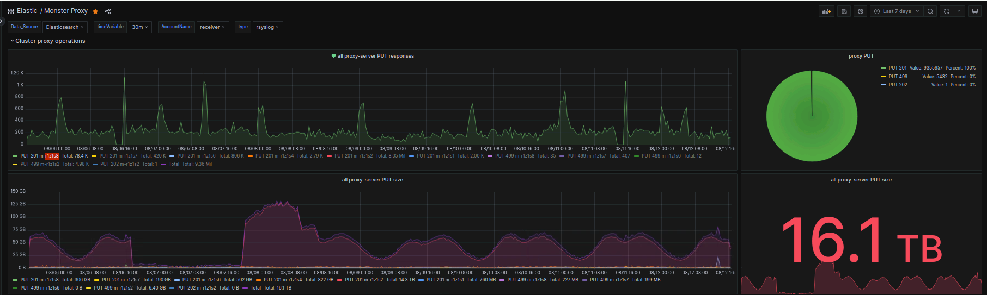
Task: Expand the 30m timeVariable dropdown
Action: point(140,27)
